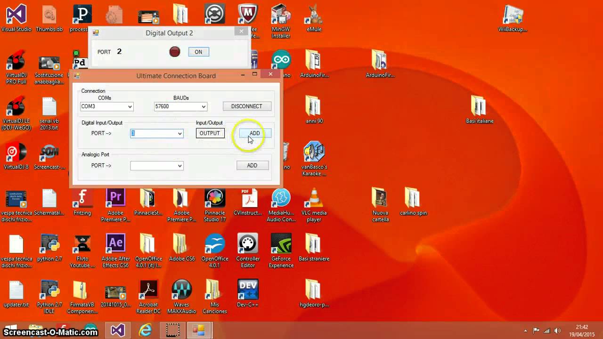
Task: Open the eMule desktop icon
Action: (x=314, y=18)
